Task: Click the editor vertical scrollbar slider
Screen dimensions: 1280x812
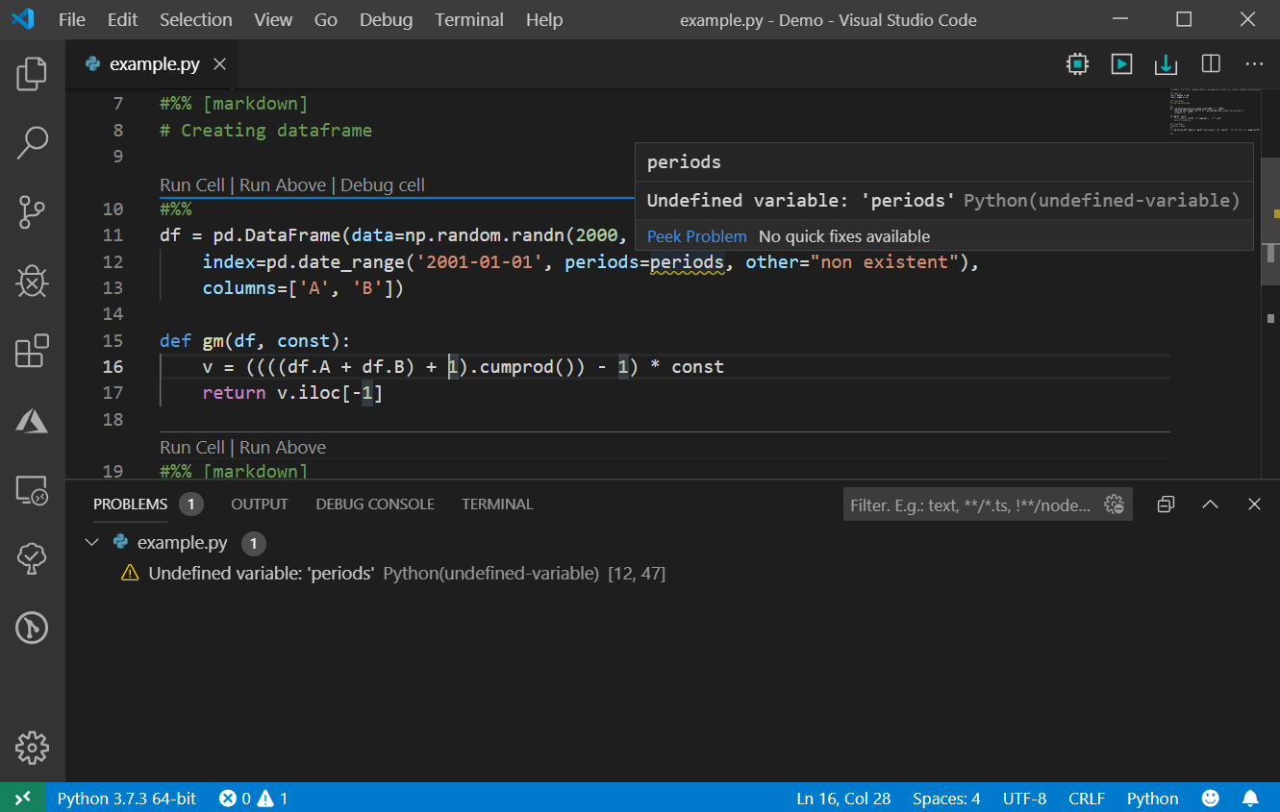Action: point(1270,221)
